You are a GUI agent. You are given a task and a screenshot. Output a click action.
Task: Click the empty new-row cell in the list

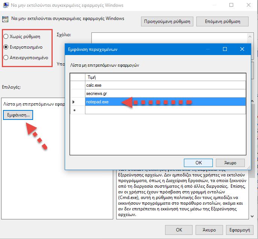(x=165, y=110)
